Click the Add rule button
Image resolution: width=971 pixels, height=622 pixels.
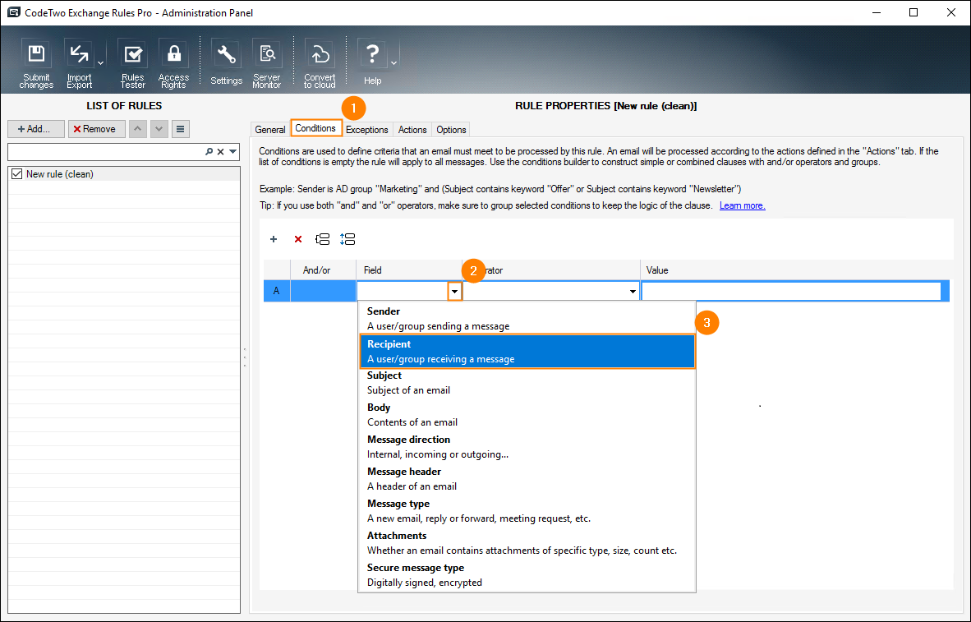36,129
